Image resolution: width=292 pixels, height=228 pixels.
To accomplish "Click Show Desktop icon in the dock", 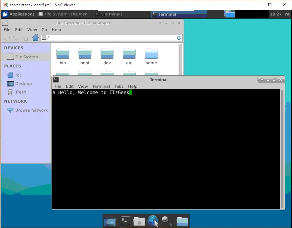I will click(x=109, y=221).
